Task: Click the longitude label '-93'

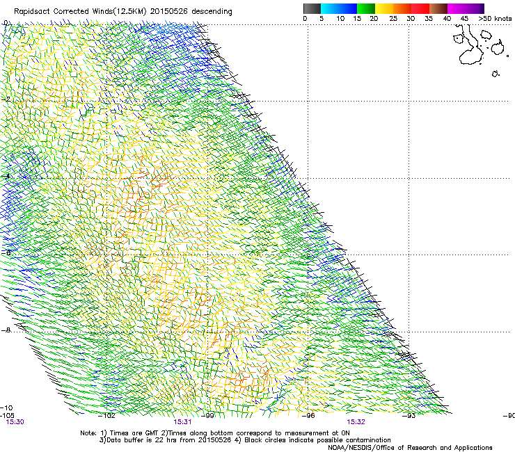Action: point(409,416)
